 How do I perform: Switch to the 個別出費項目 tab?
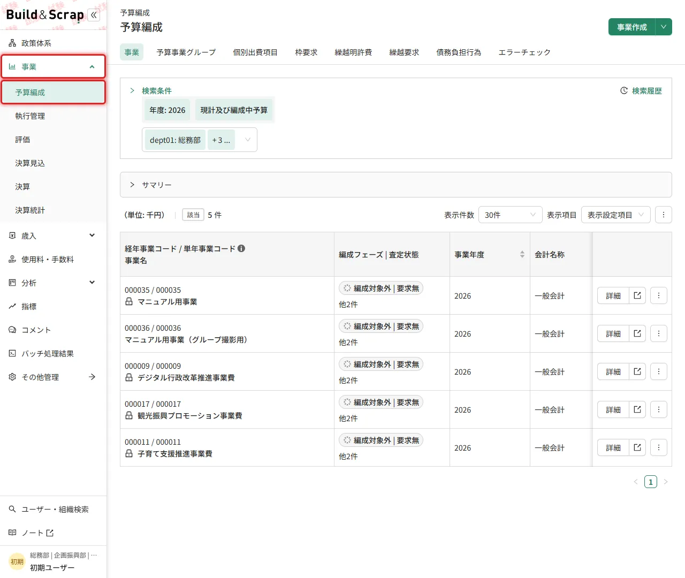(255, 52)
